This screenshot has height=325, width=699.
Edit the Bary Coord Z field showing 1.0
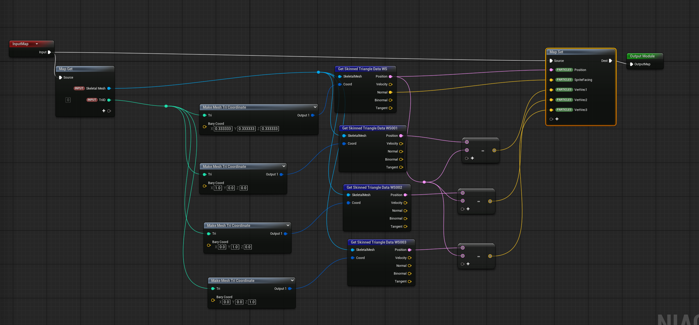pos(252,302)
